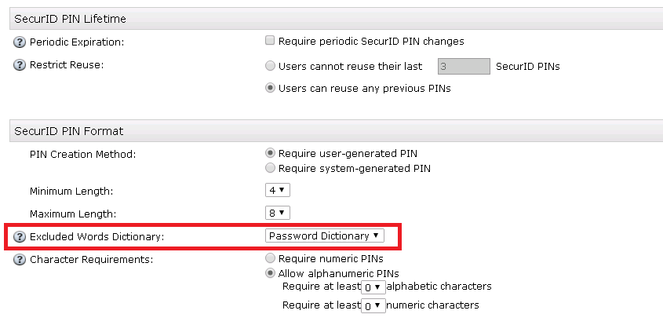Screen dimensions: 663x336
Task: Click help icon beside Periodic Expiration
Action: [x=20, y=42]
